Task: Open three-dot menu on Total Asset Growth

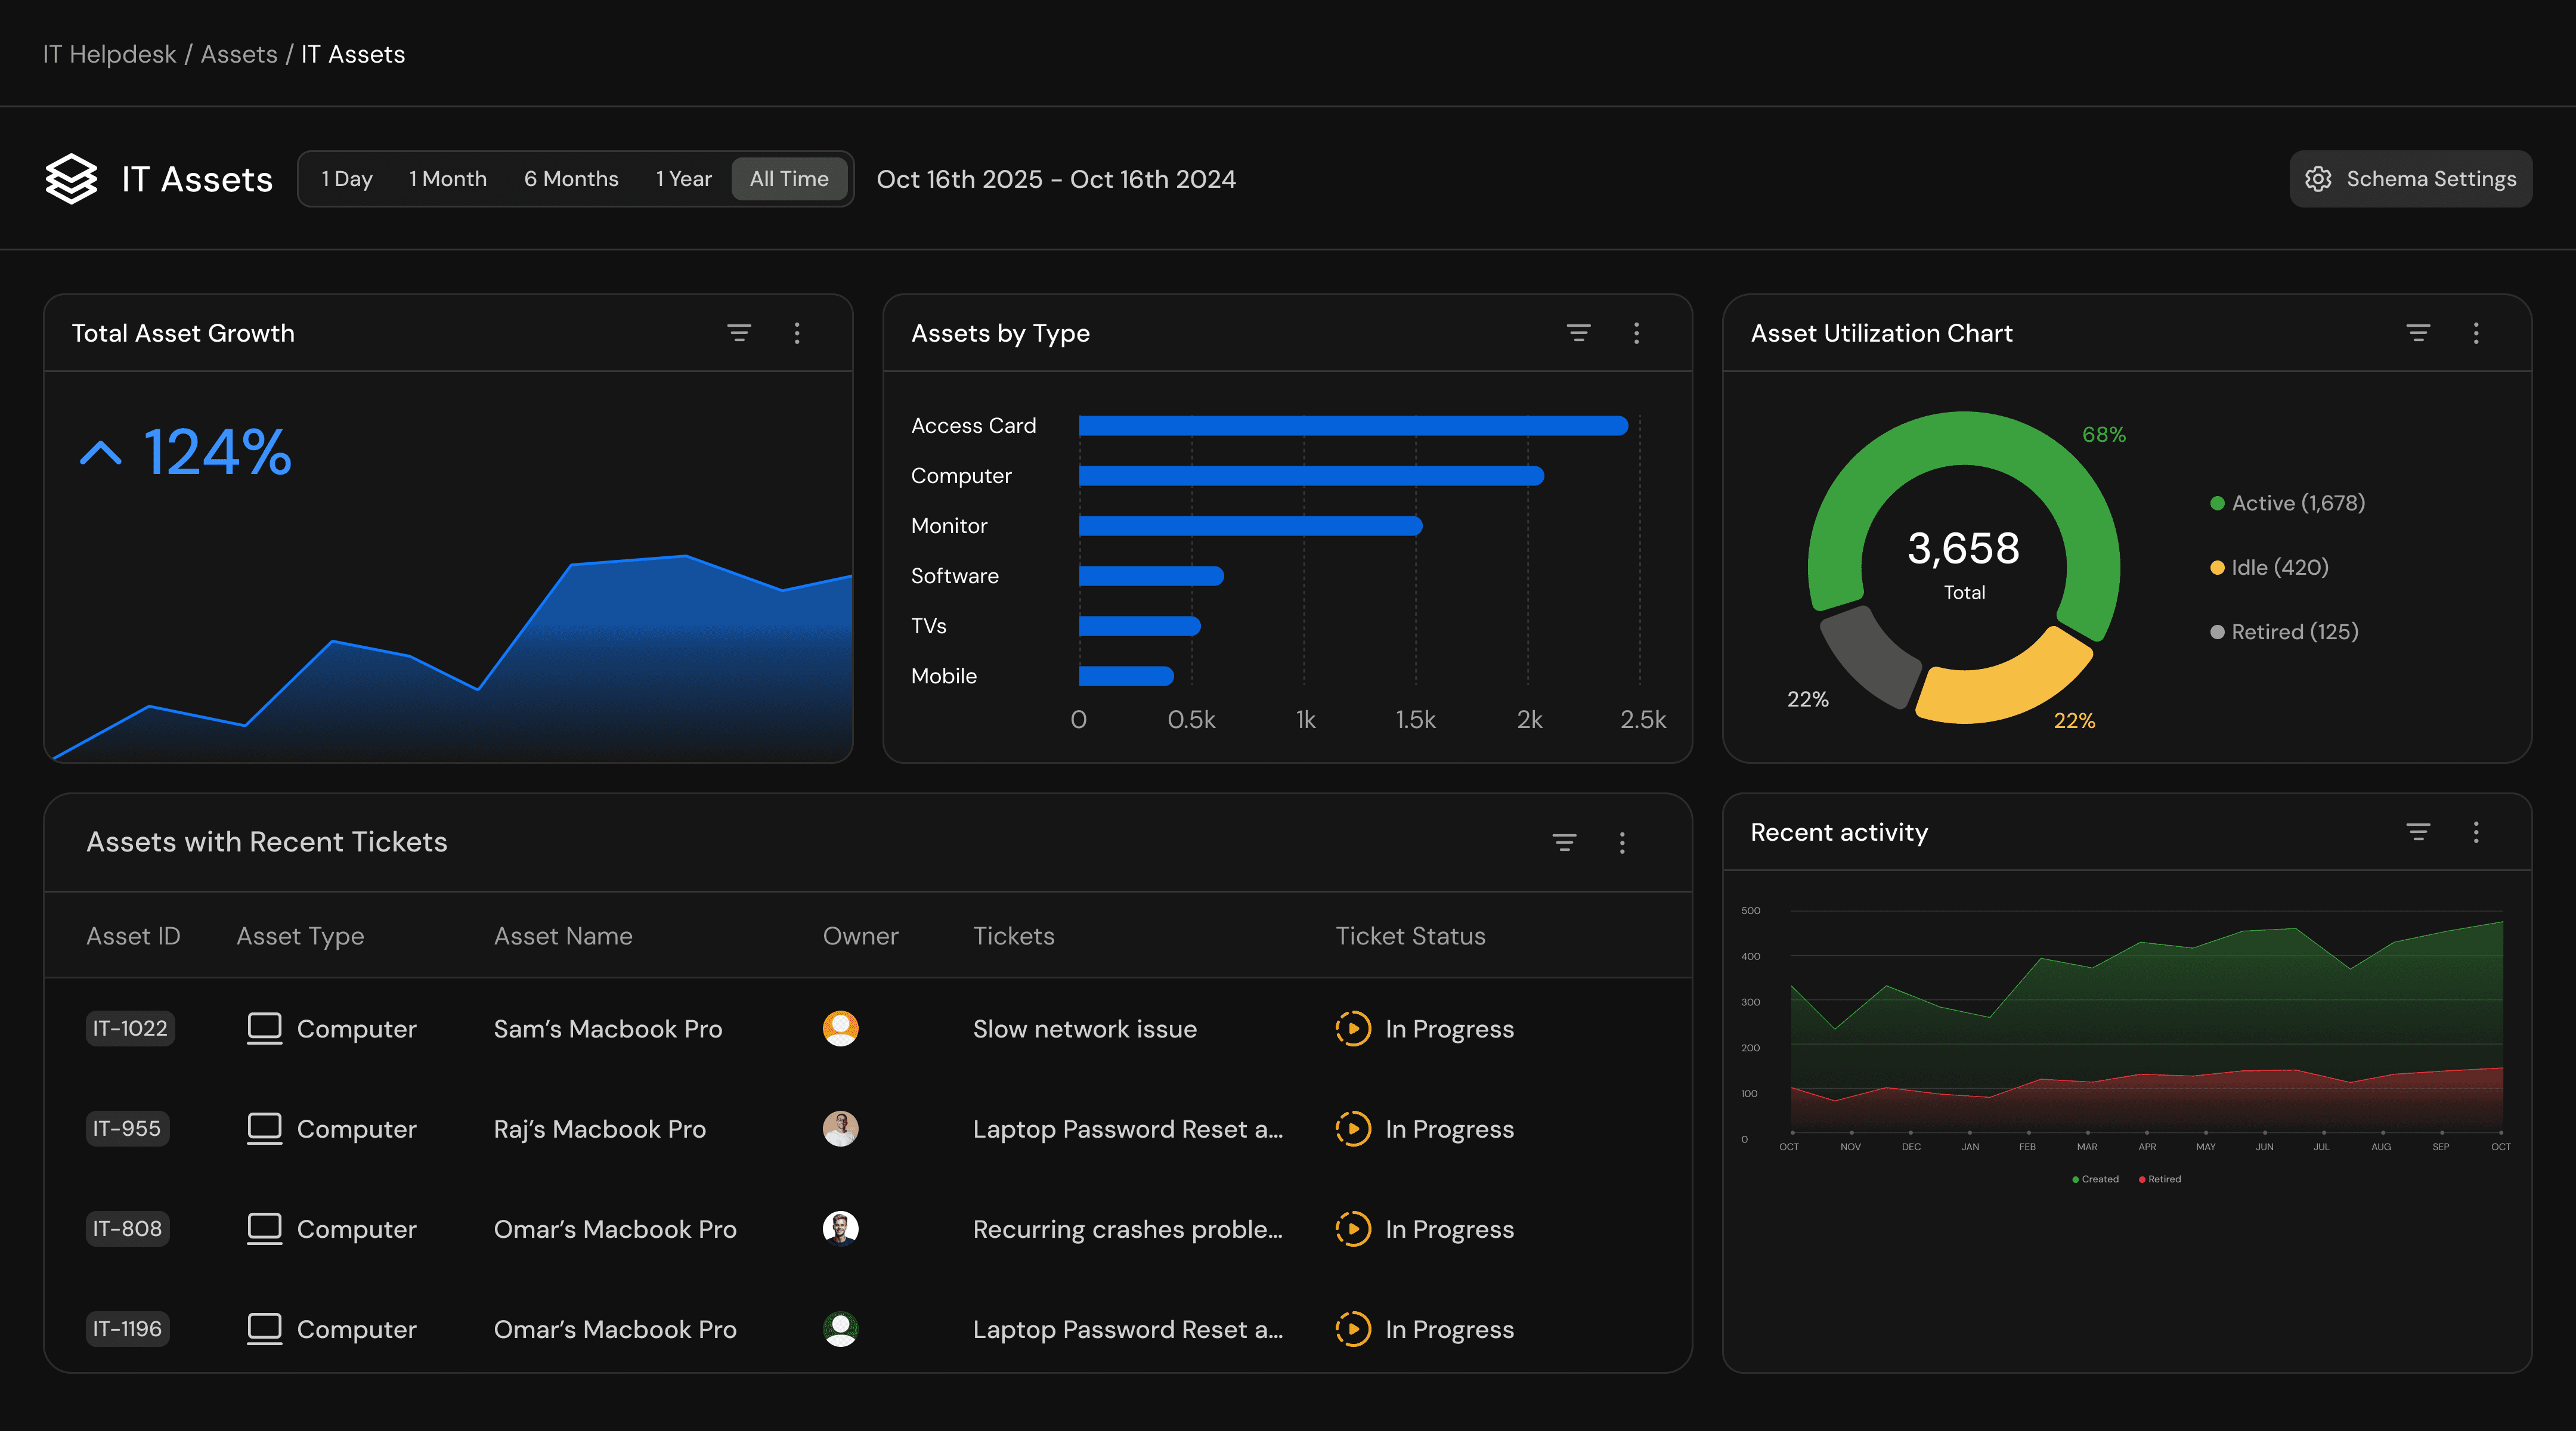Action: [x=797, y=333]
